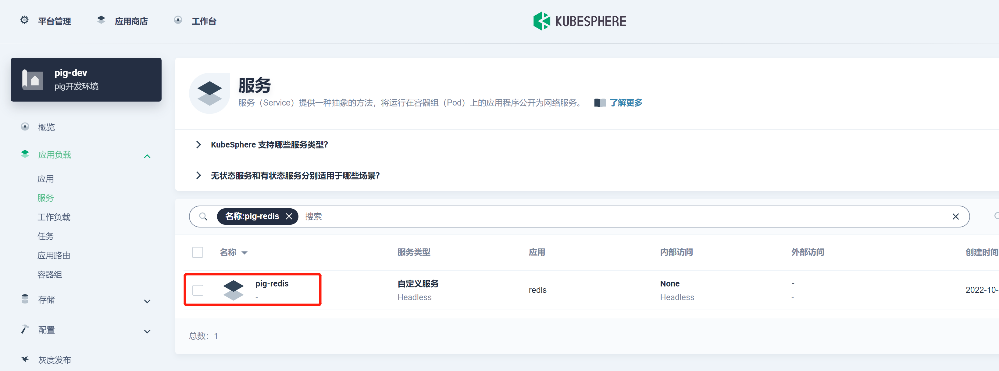Remove the 名称:pig-redis filter tag
This screenshot has height=371, width=999.
[x=289, y=216]
